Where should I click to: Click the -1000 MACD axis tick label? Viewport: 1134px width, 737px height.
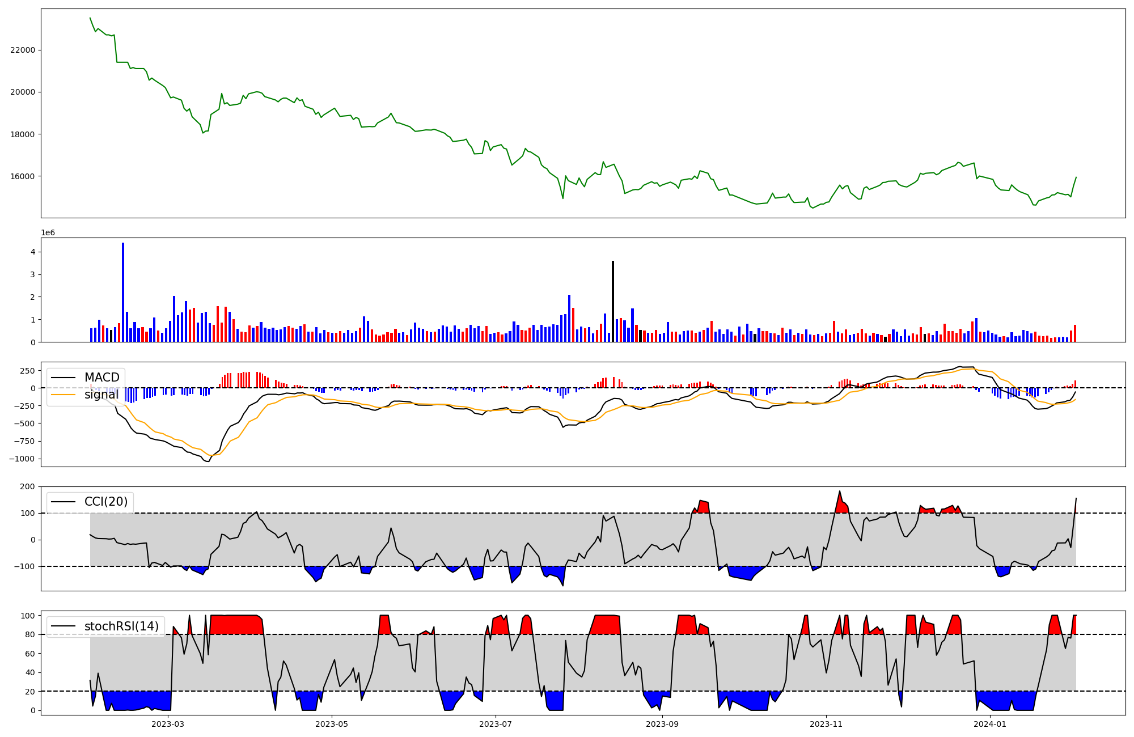(20, 459)
